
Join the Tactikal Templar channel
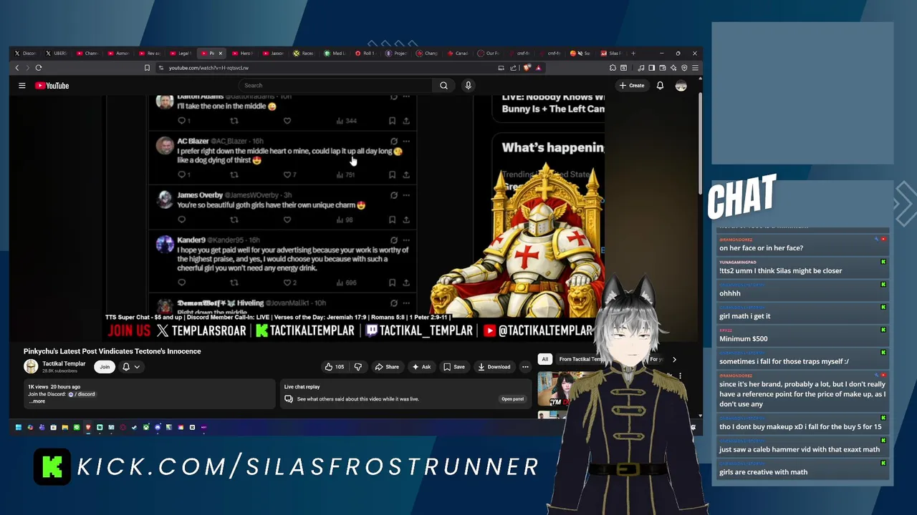[105, 367]
